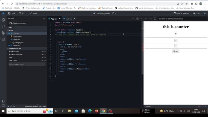Screen dimensions: 208x117
Task: Open index.html in the file tree
Action: [x=27, y=37]
